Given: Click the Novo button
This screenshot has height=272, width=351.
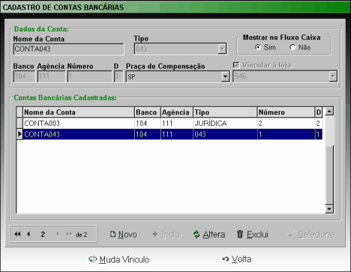Looking at the screenshot, I should [124, 235].
